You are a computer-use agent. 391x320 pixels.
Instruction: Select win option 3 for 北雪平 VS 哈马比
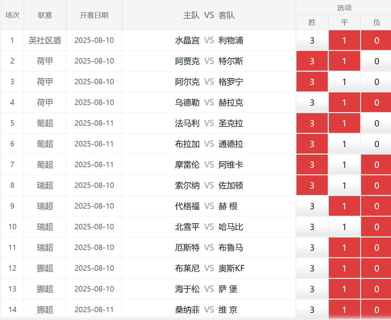(312, 227)
